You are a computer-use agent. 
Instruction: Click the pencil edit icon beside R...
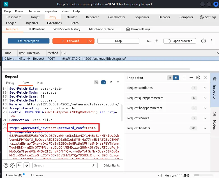(156, 41)
